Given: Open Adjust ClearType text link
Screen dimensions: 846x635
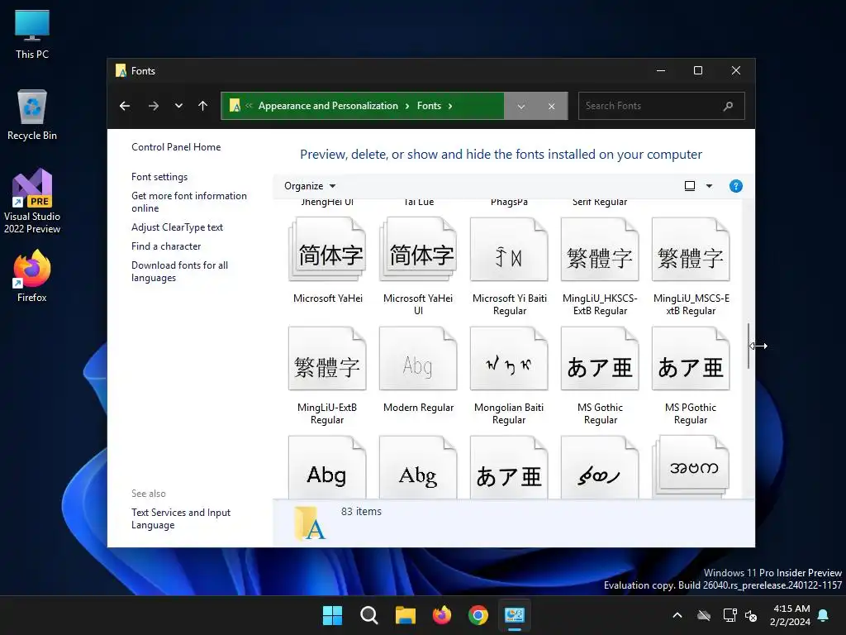Looking at the screenshot, I should click(x=177, y=227).
